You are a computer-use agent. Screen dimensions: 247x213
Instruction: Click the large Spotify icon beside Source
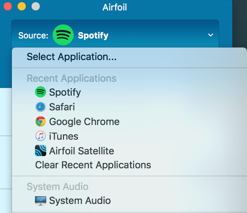pos(63,35)
